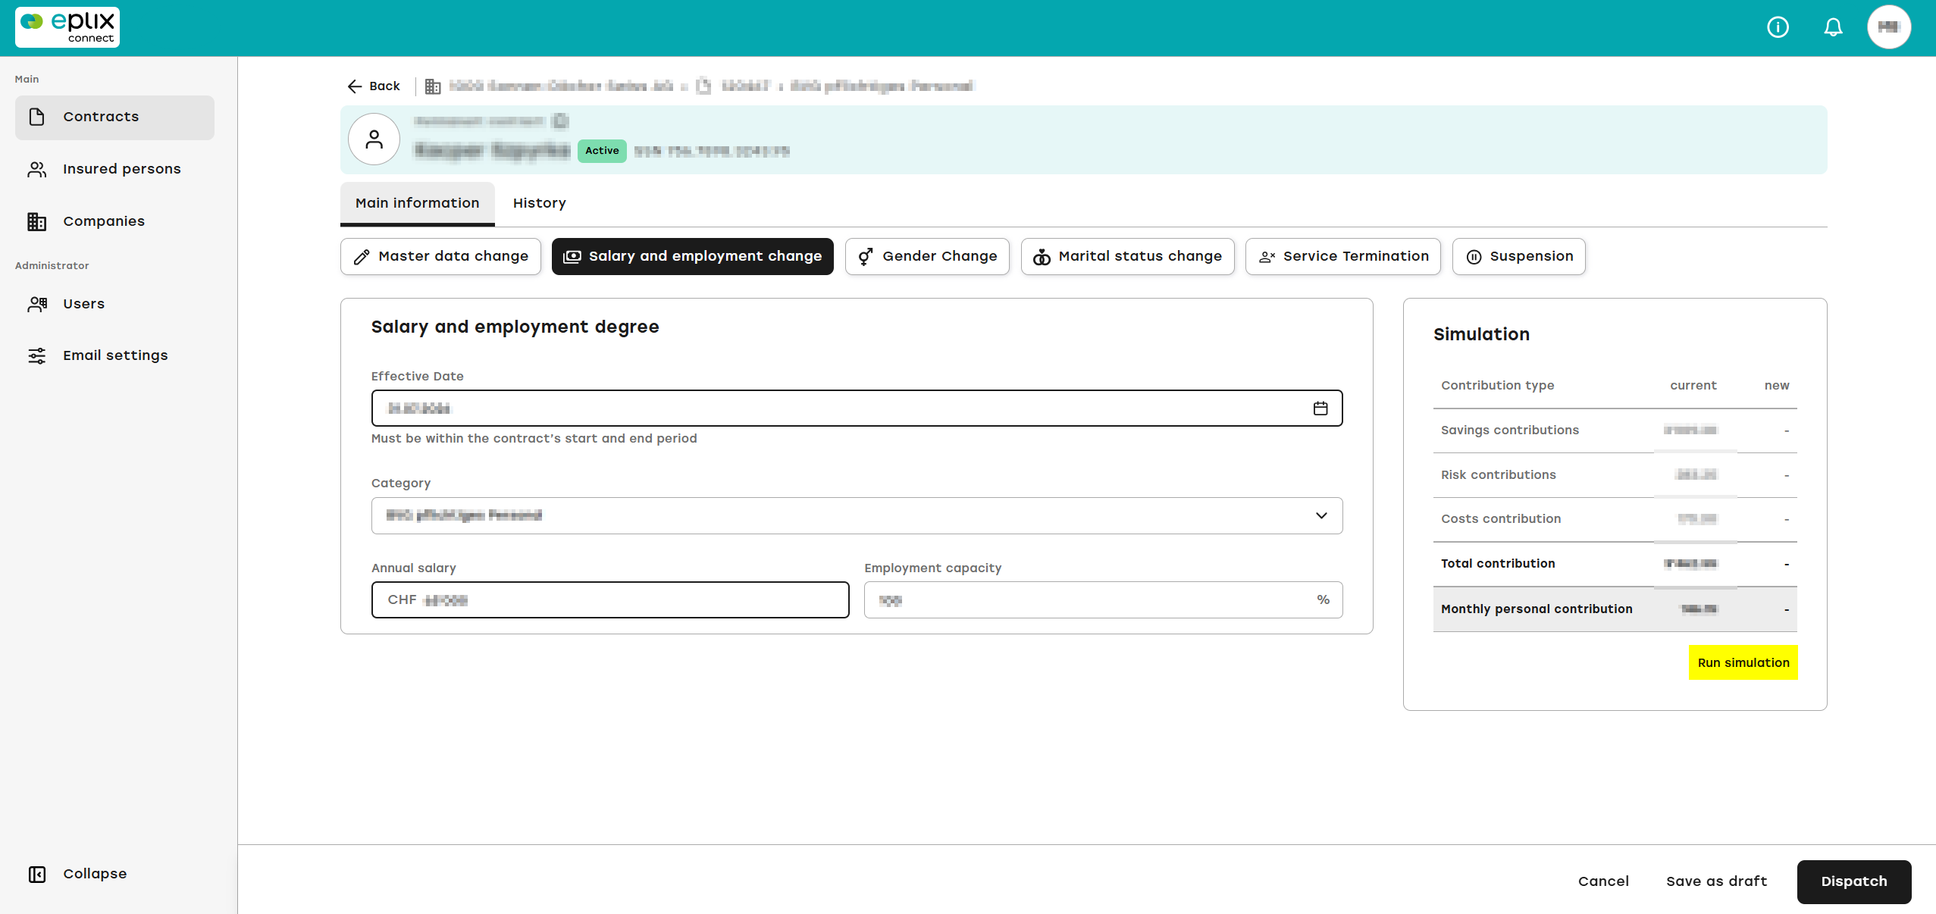This screenshot has height=914, width=1936.
Task: Dispatch the change
Action: [1853, 881]
